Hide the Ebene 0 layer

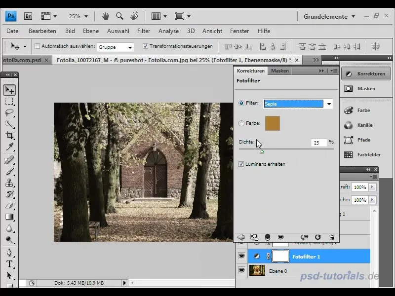241,270
